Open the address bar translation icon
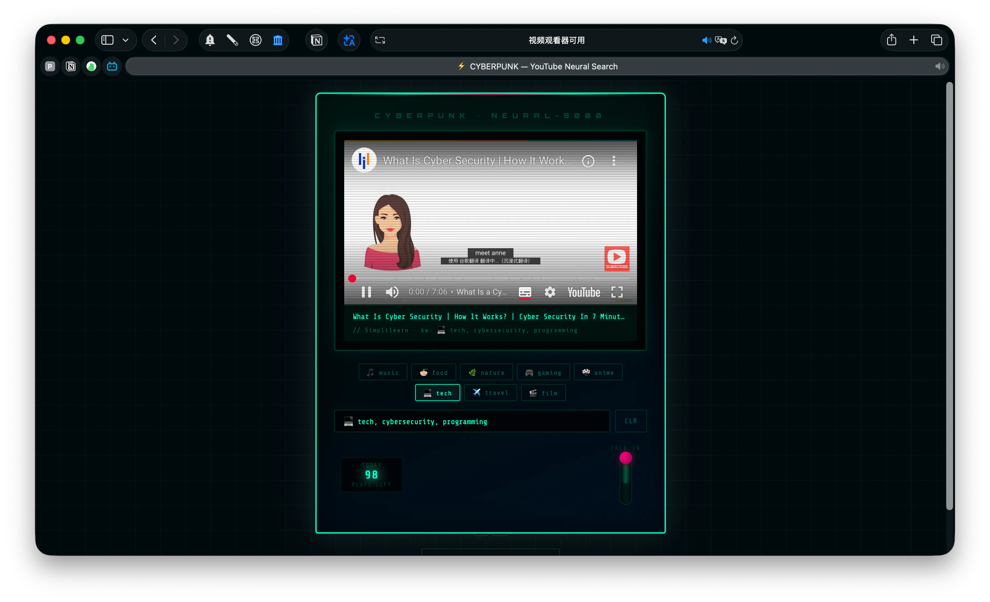 point(721,40)
